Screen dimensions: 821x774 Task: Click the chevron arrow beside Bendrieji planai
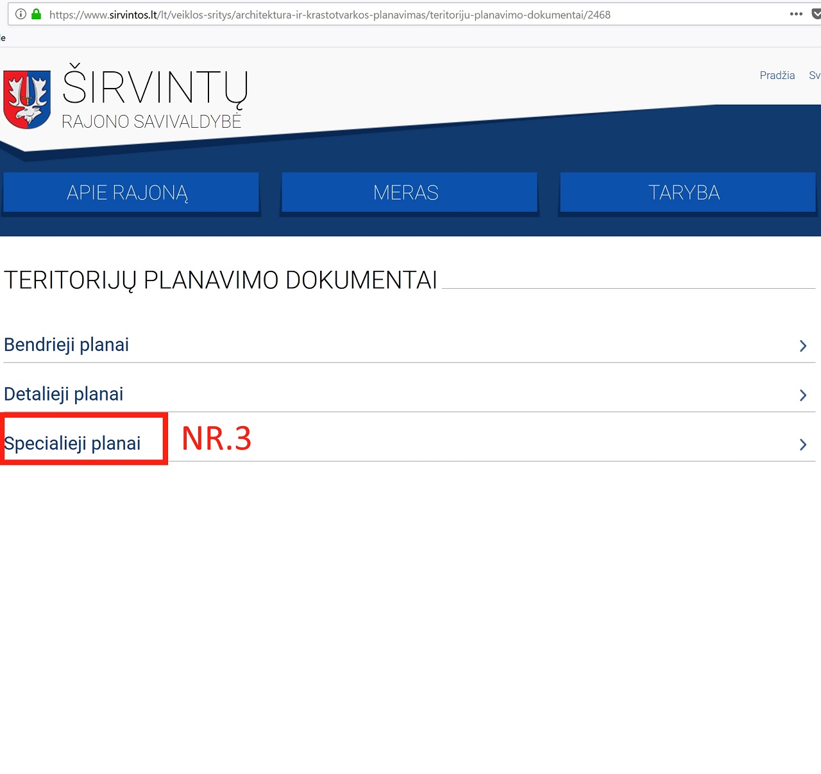pyautogui.click(x=803, y=346)
